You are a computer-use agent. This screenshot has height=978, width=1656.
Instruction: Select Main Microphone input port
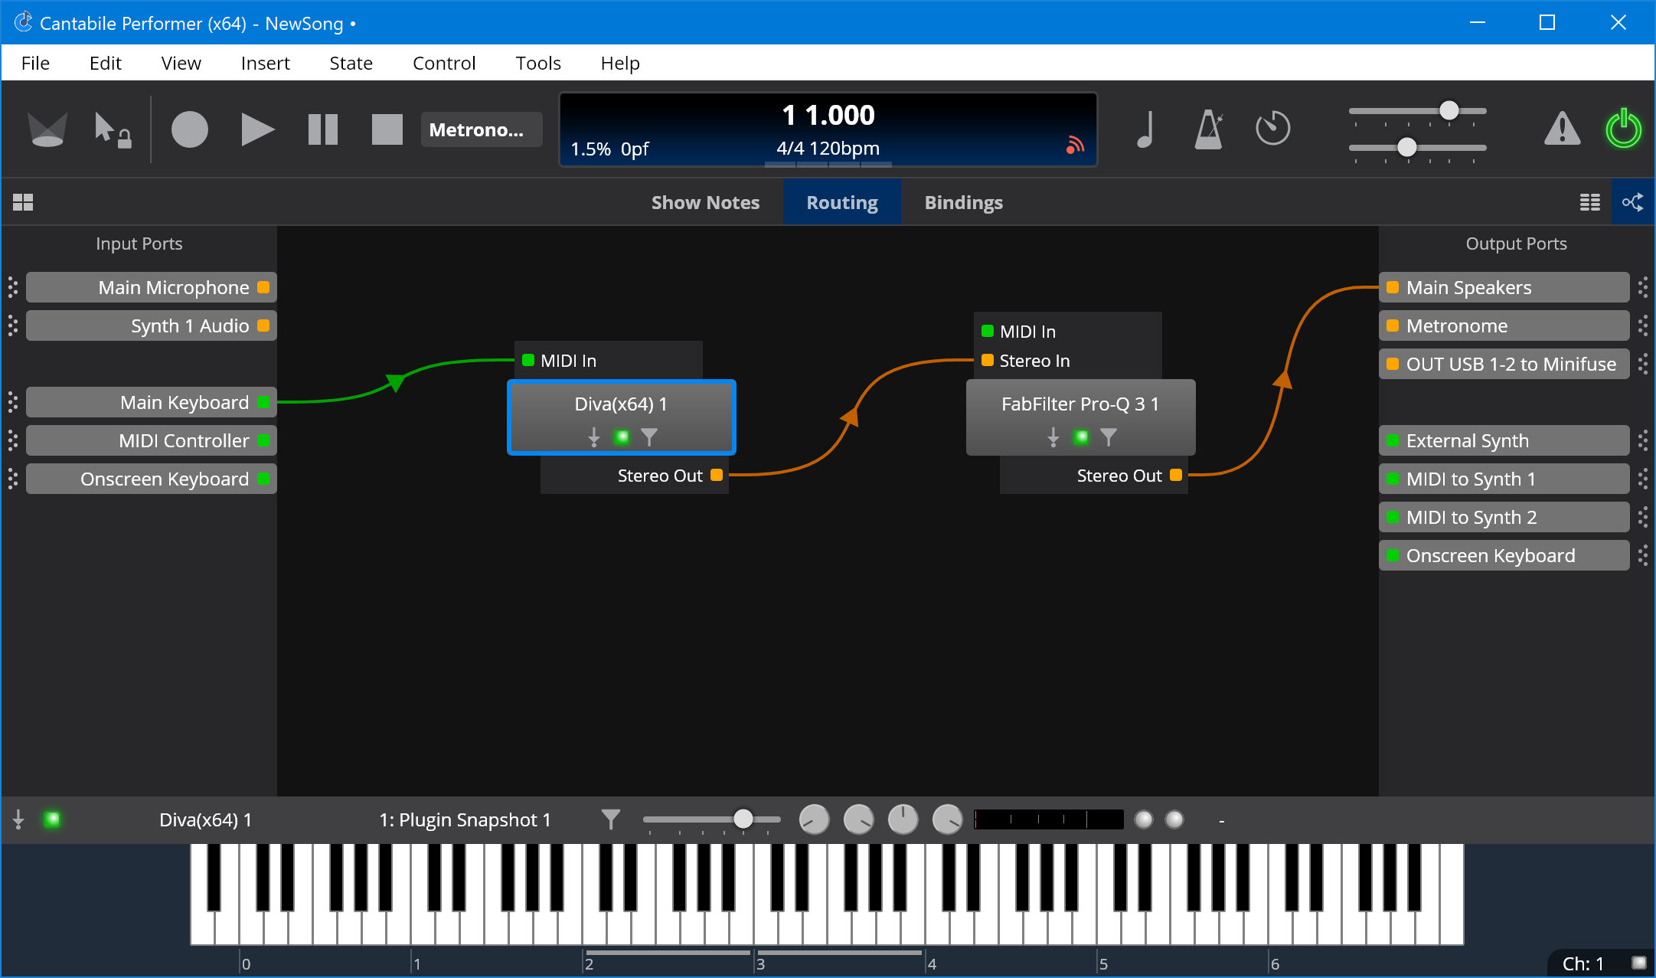pyautogui.click(x=151, y=287)
